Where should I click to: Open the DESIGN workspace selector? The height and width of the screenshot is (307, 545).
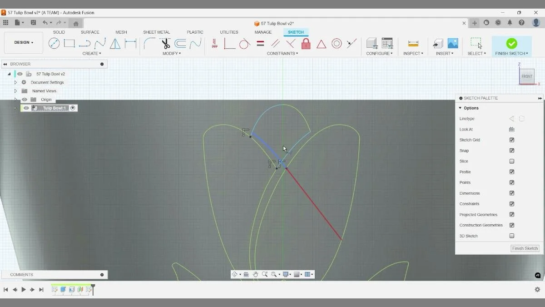click(23, 42)
